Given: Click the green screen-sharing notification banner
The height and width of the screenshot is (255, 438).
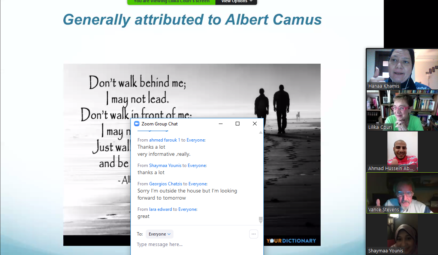Looking at the screenshot, I should click(x=171, y=1).
